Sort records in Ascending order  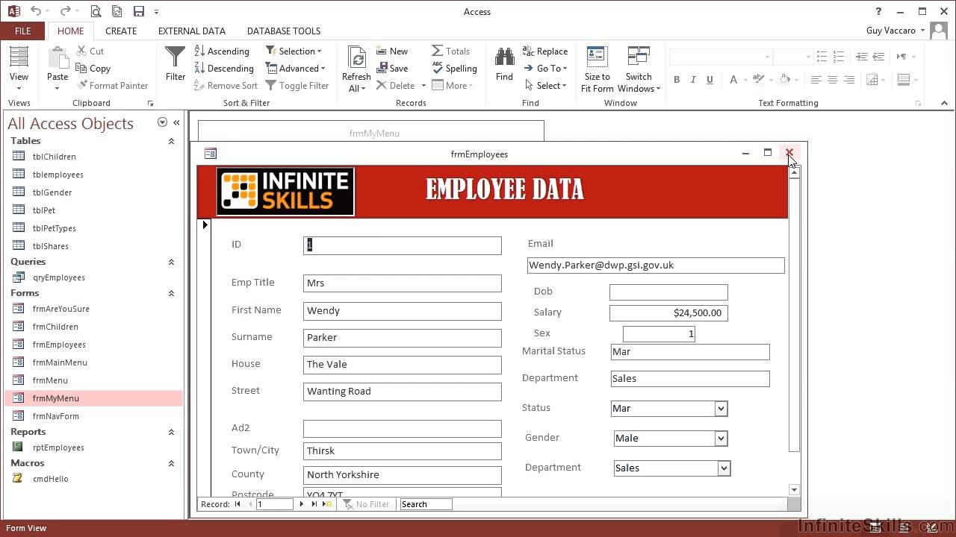[x=222, y=51]
